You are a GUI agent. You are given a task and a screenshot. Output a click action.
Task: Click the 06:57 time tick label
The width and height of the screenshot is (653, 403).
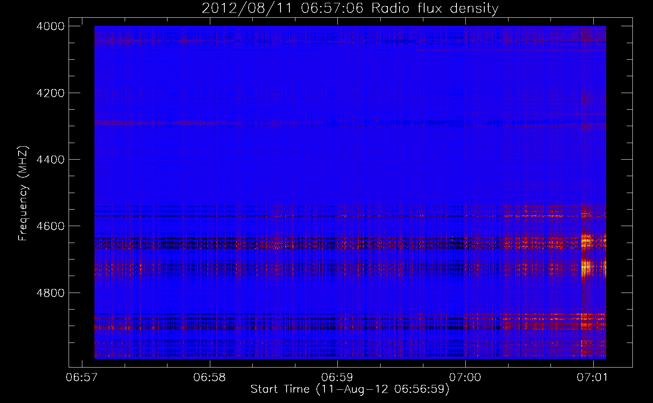pos(82,378)
